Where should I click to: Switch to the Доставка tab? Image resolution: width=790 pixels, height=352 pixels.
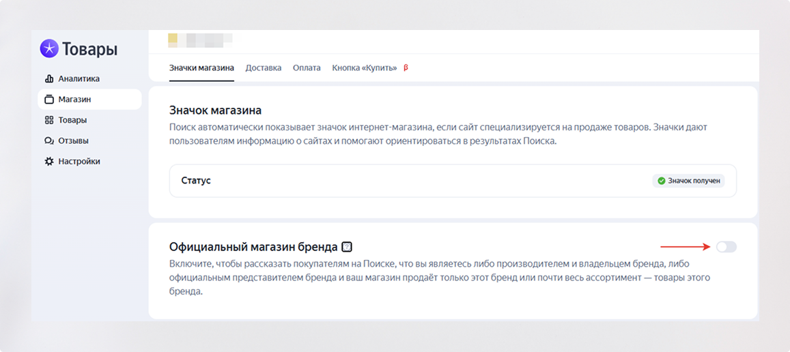click(263, 68)
